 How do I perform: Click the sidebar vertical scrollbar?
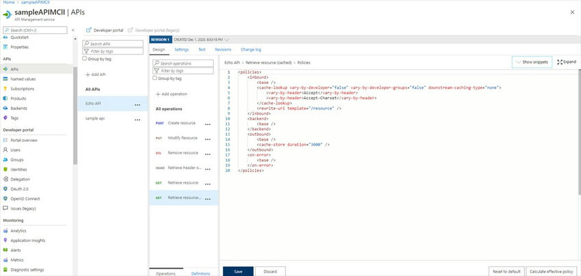click(75, 115)
